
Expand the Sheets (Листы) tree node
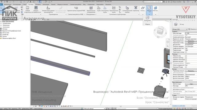(x=1, y=33)
